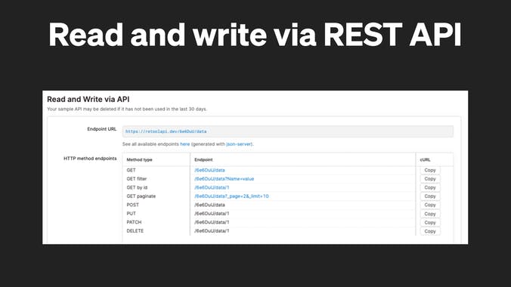The width and height of the screenshot is (511, 287).
Task: Select the POST endpoint text
Action: click(209, 205)
